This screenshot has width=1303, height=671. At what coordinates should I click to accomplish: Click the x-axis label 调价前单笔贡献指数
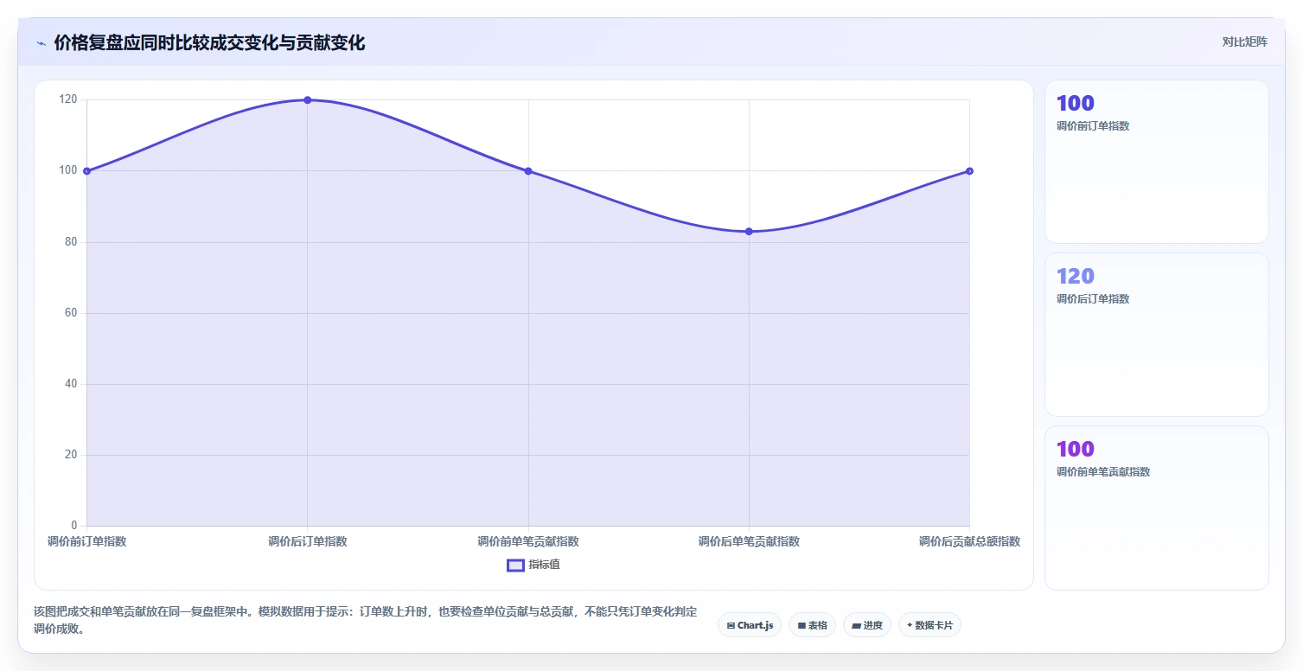[528, 542]
